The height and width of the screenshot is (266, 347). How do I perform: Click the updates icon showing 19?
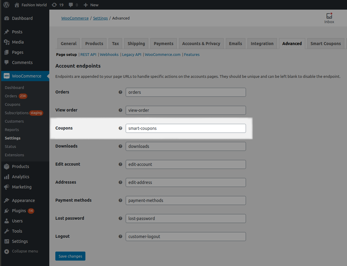tap(57, 5)
